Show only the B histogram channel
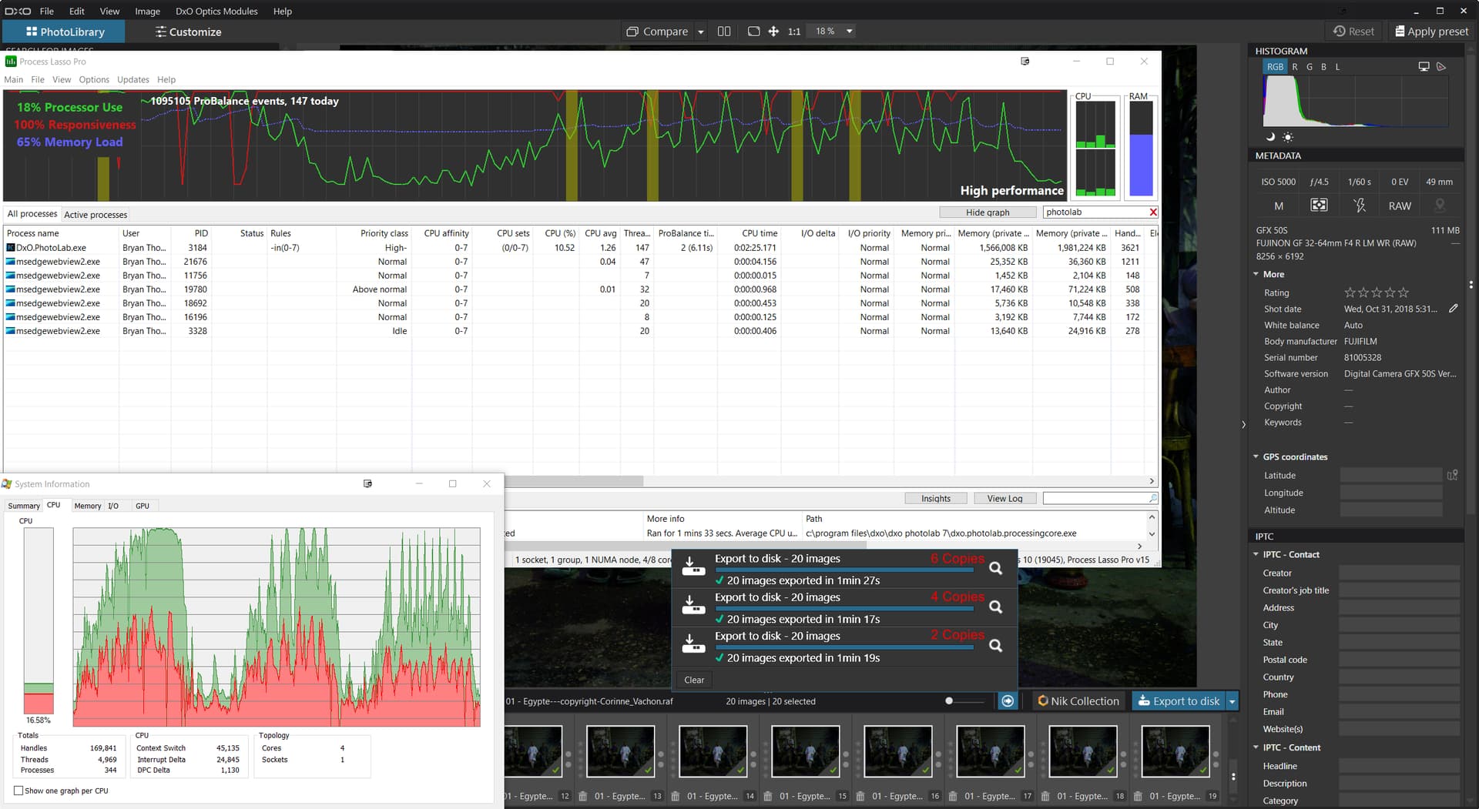 point(1323,67)
